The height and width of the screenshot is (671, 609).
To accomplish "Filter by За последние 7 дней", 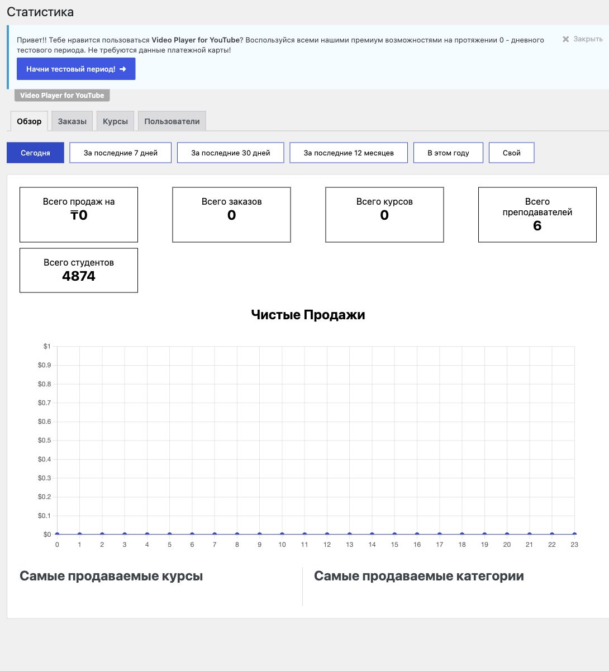I will click(x=121, y=153).
